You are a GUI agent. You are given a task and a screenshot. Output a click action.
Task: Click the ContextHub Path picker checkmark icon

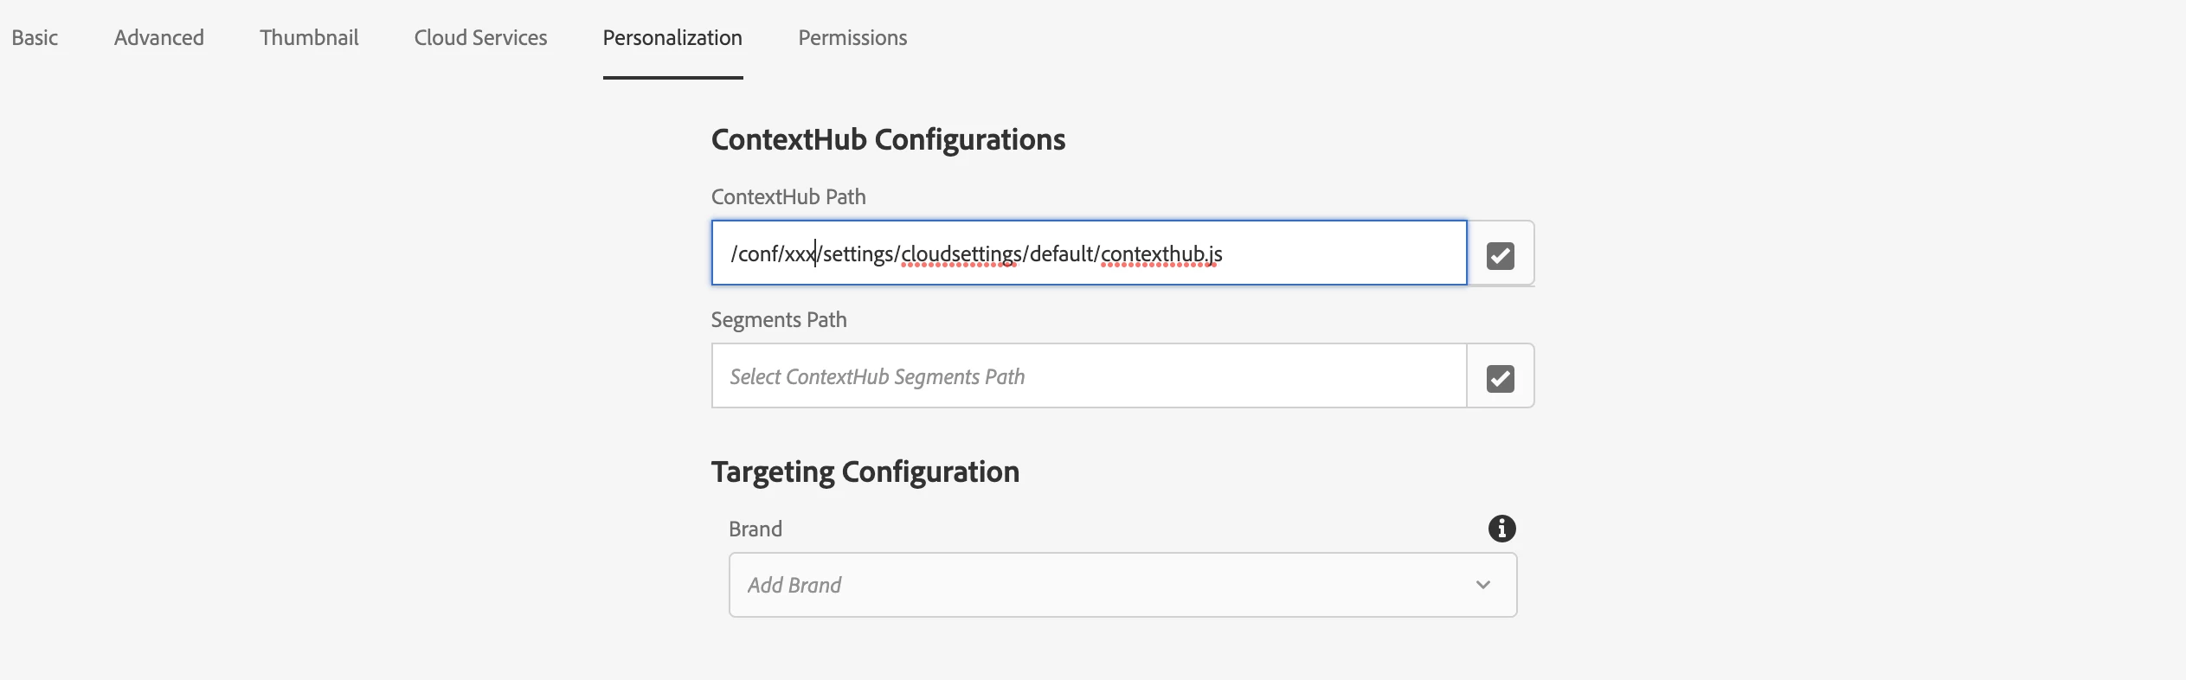coord(1500,255)
